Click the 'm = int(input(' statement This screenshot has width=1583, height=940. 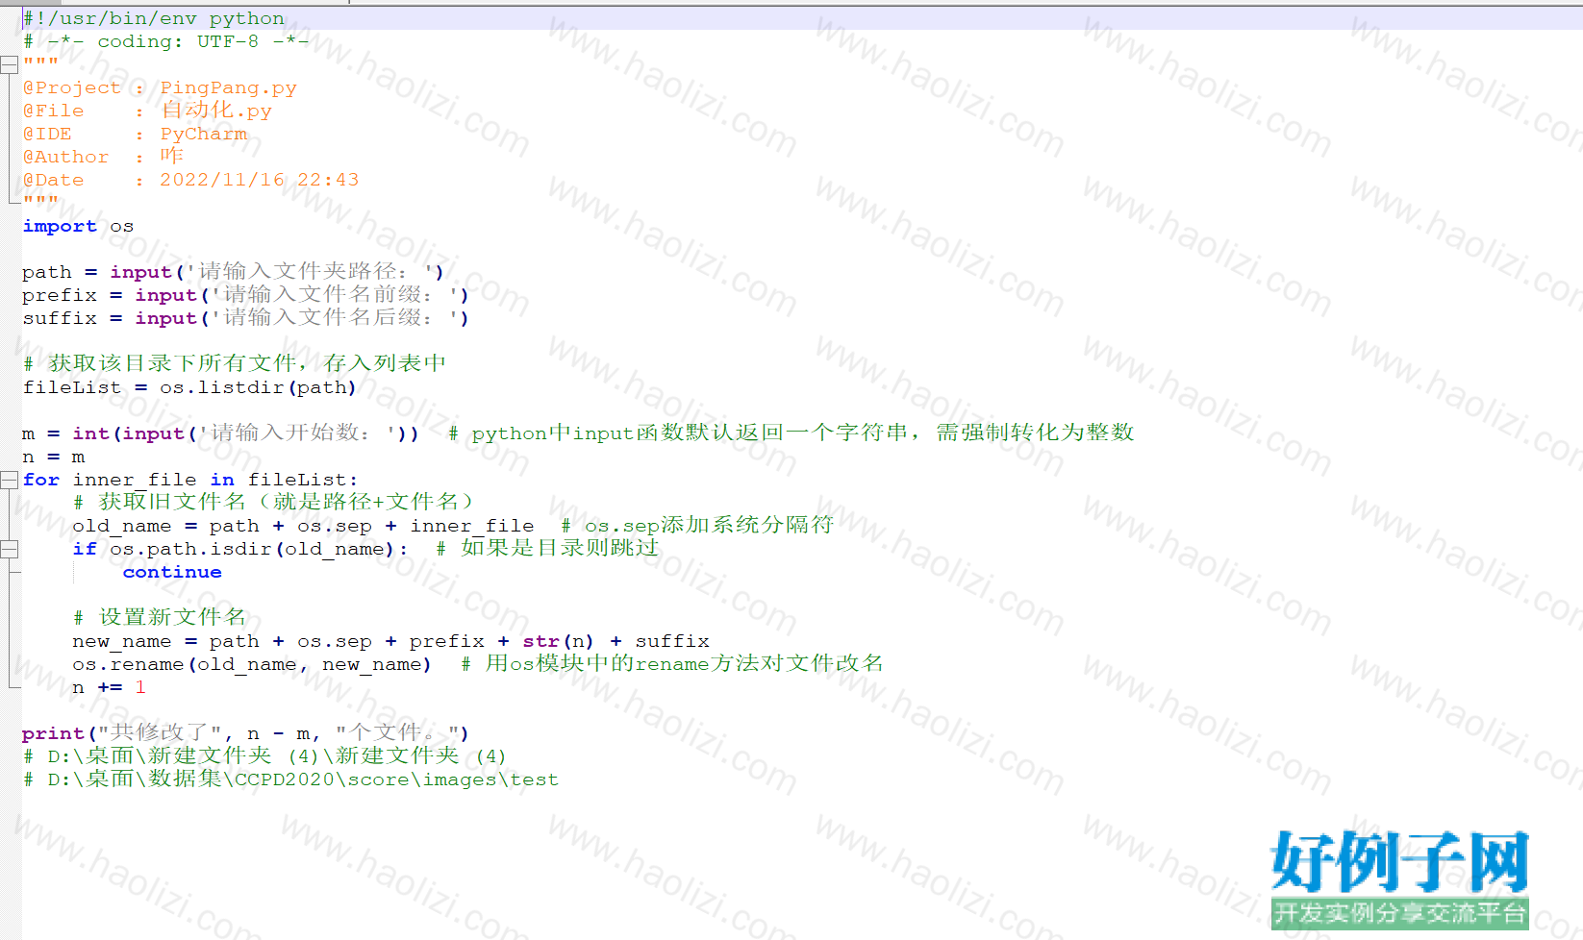pyautogui.click(x=220, y=433)
